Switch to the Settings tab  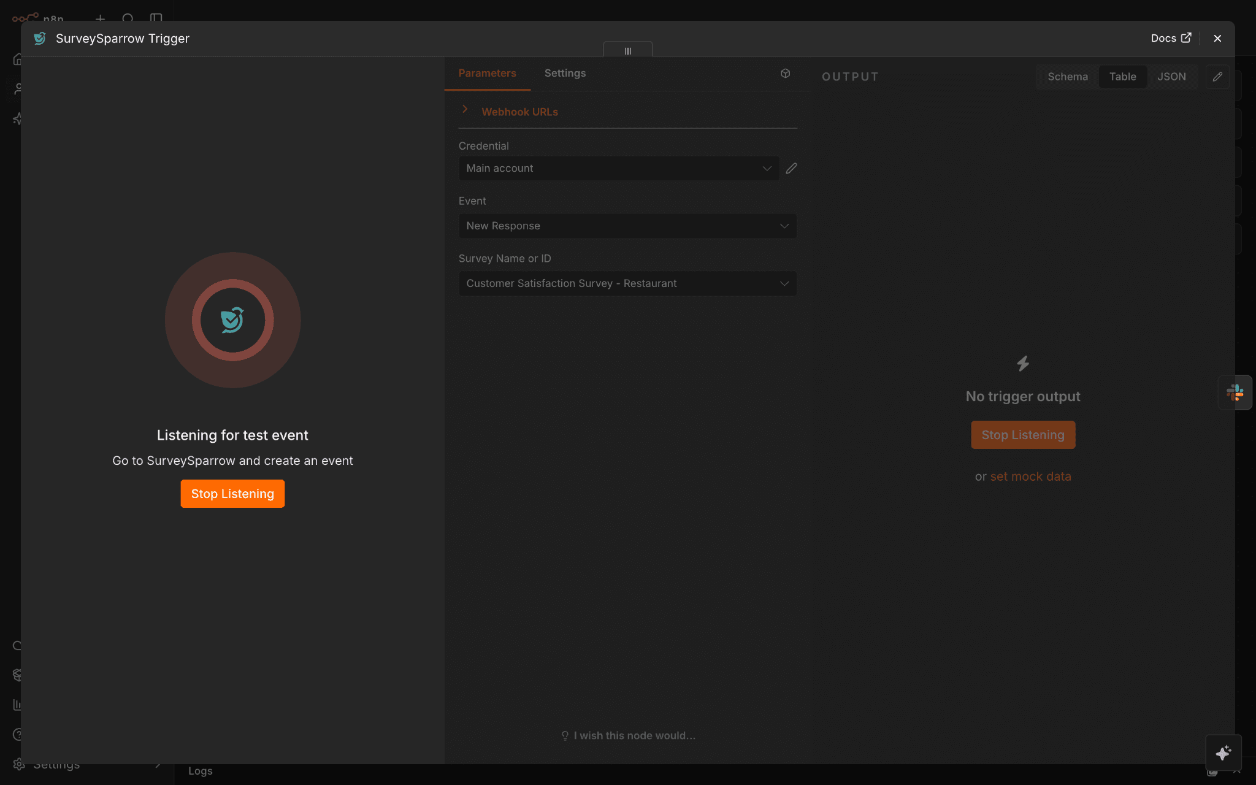pos(565,73)
